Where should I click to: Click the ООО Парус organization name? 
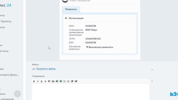[x=91, y=30]
